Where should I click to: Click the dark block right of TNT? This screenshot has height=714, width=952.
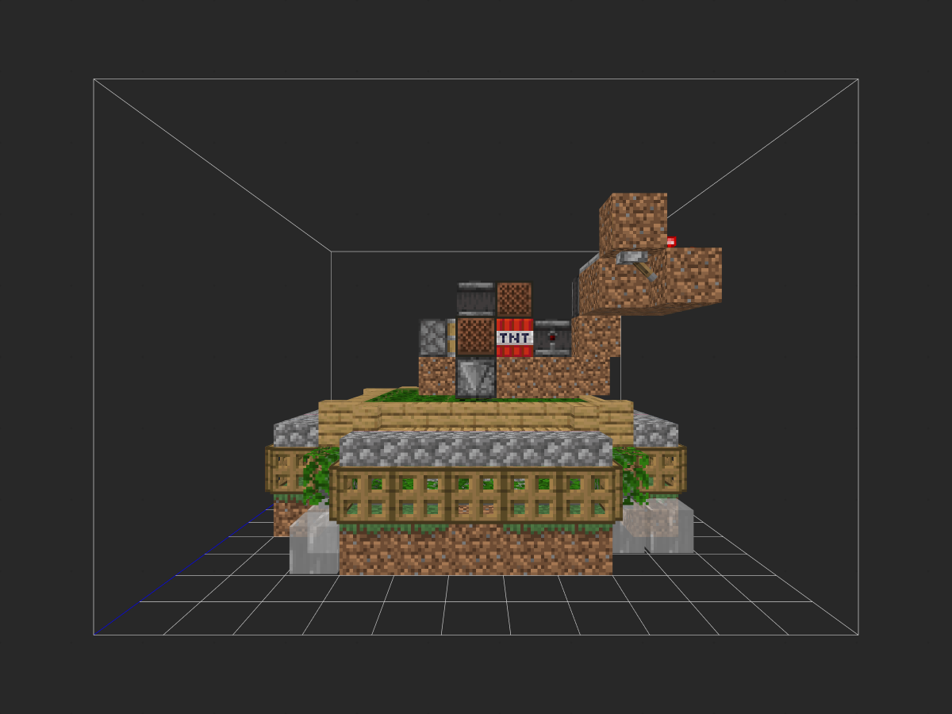point(552,338)
